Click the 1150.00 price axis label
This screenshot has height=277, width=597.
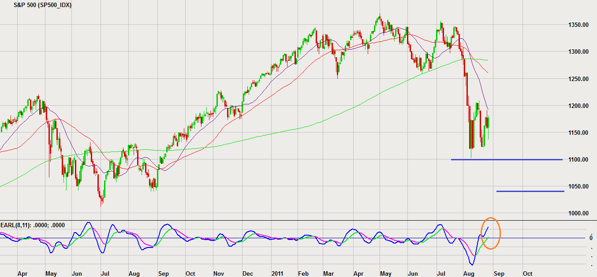578,133
